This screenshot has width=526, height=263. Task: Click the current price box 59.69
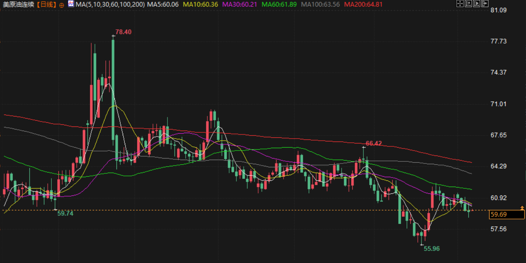[x=507, y=214]
